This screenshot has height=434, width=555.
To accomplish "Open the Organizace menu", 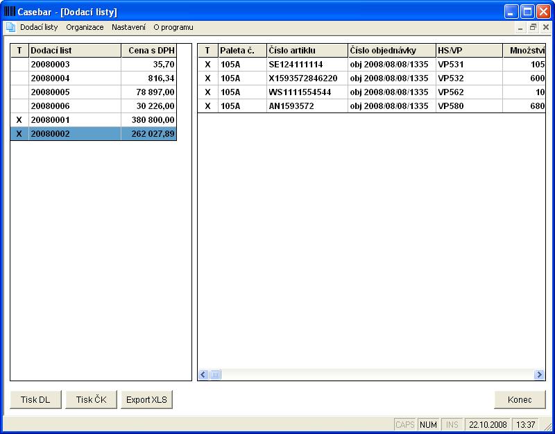I will pos(85,27).
